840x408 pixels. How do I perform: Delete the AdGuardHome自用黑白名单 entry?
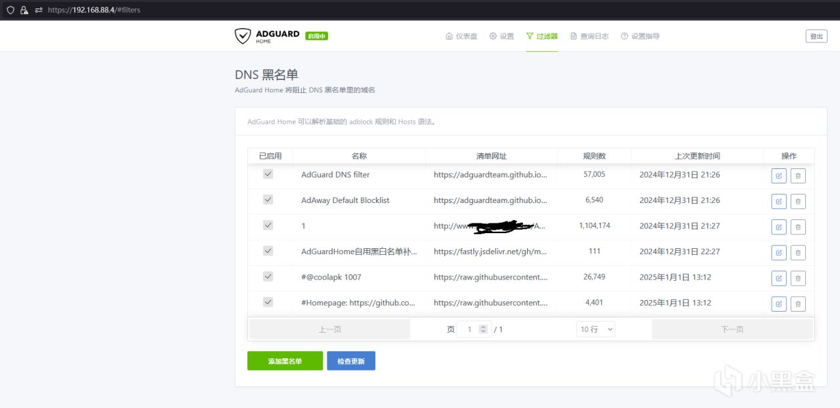pos(798,252)
